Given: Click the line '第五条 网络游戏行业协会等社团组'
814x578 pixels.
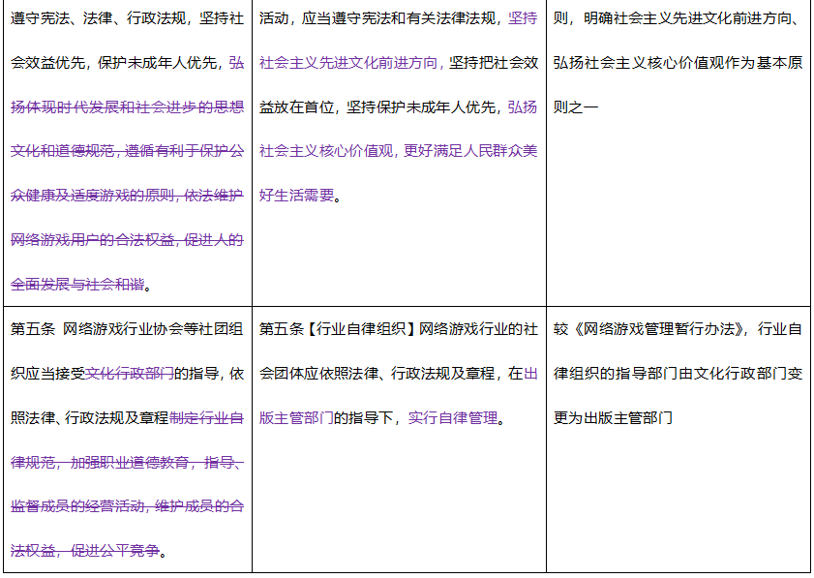Looking at the screenshot, I should 127,329.
